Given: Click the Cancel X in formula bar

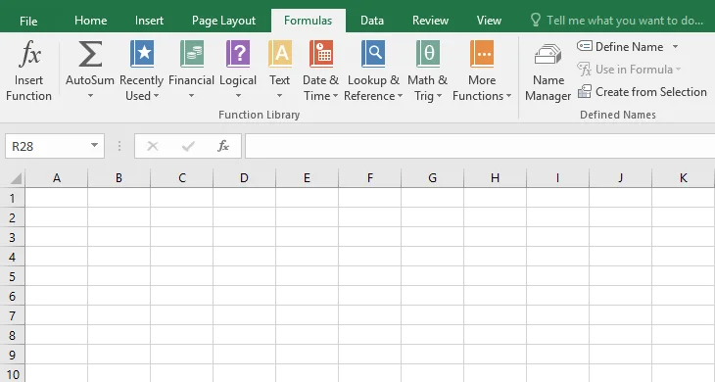Looking at the screenshot, I should [152, 146].
